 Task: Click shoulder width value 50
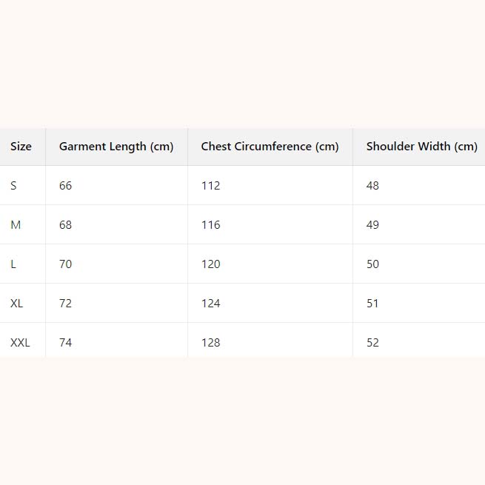point(372,264)
